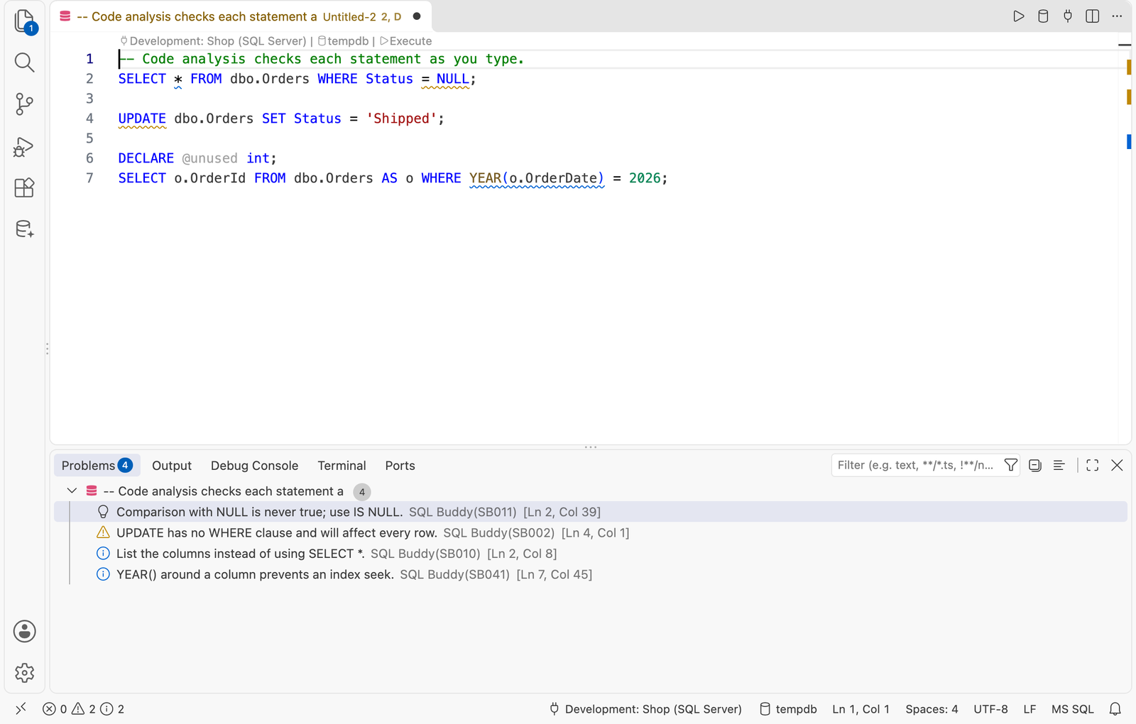Click the 'Shipped' string on line 4
Viewport: 1136px width, 724px height.
(x=401, y=119)
